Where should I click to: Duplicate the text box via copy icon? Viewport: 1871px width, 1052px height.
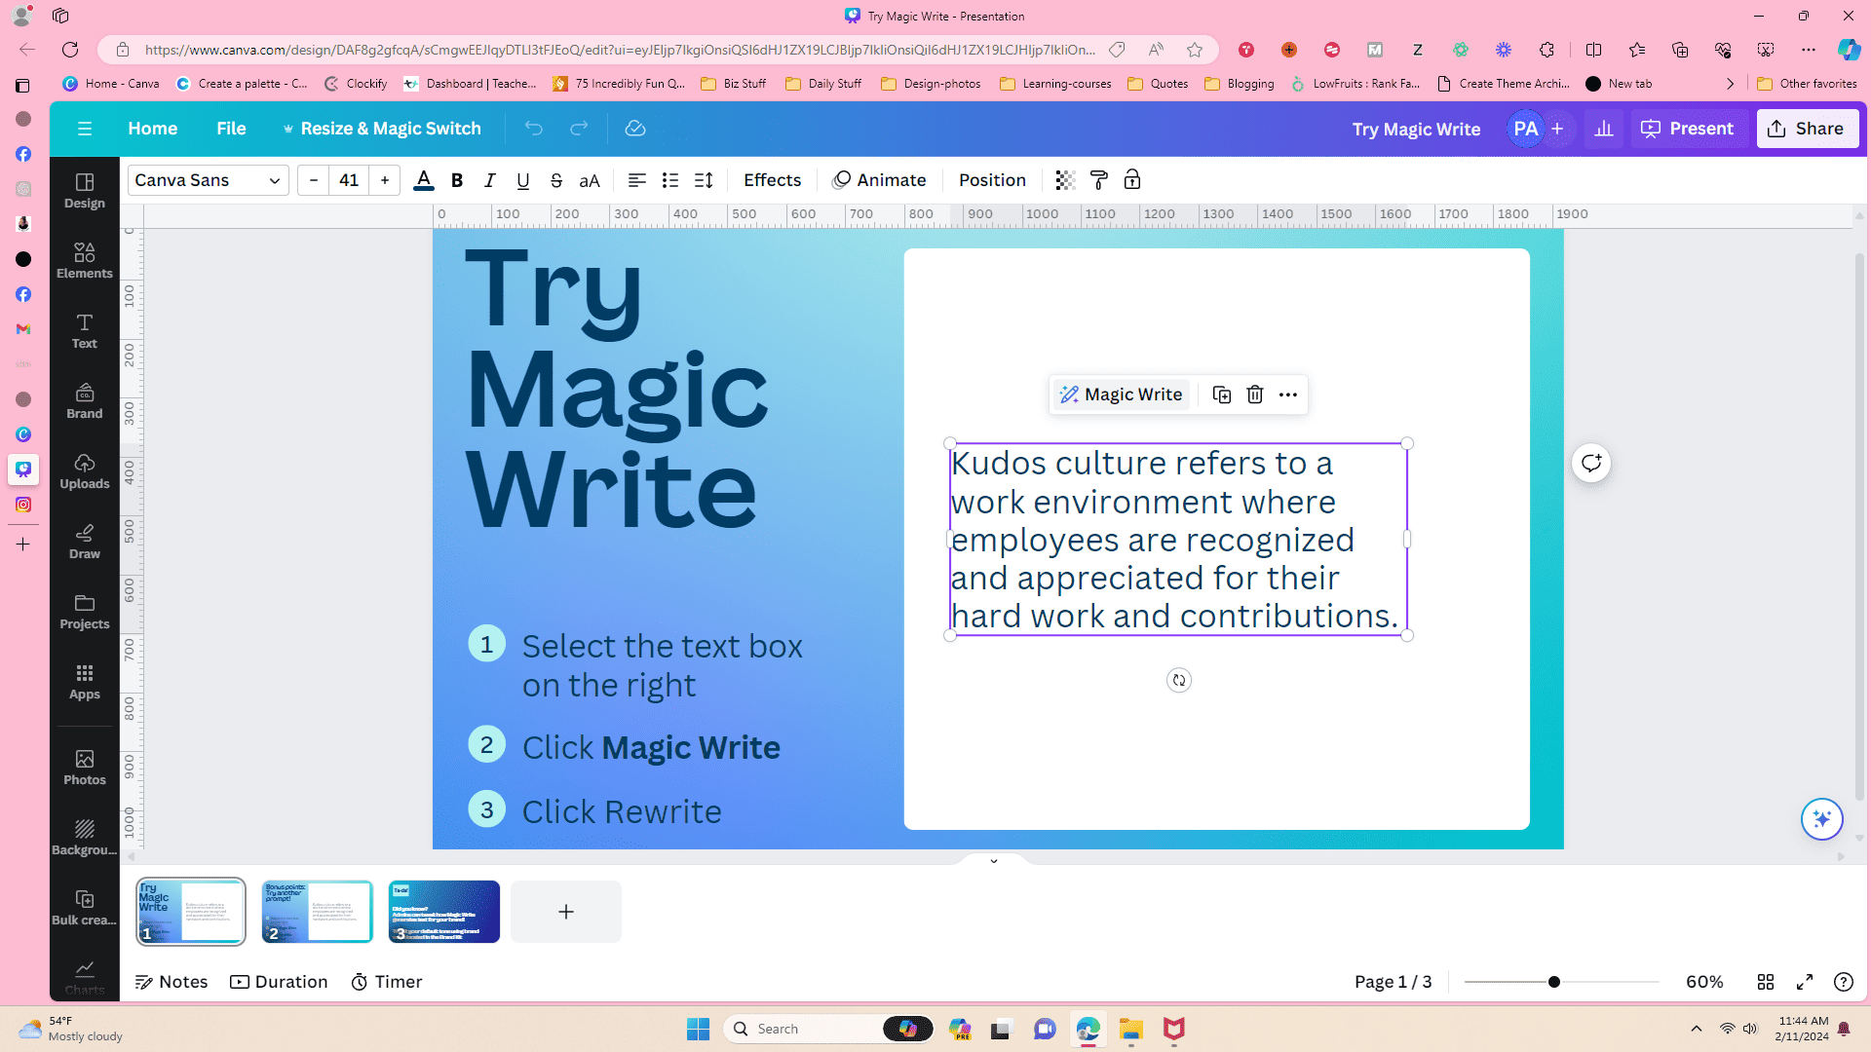tap(1221, 394)
